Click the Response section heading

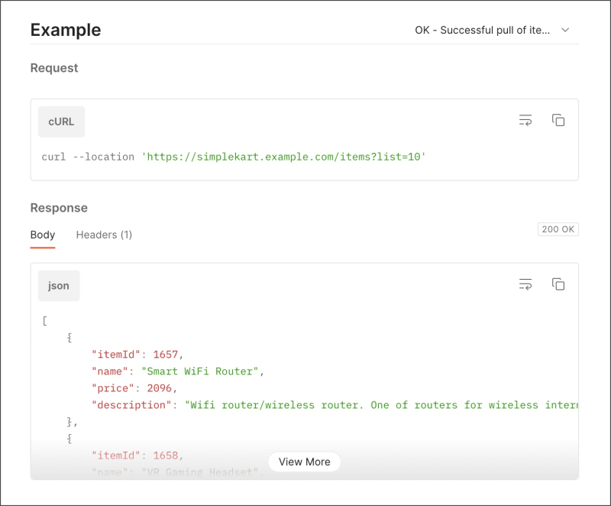tap(59, 208)
